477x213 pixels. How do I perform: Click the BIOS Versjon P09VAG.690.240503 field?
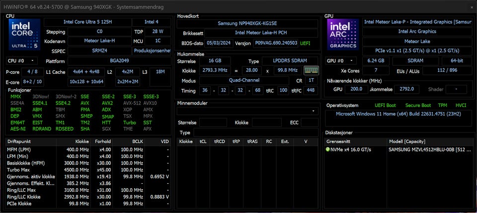[276, 43]
